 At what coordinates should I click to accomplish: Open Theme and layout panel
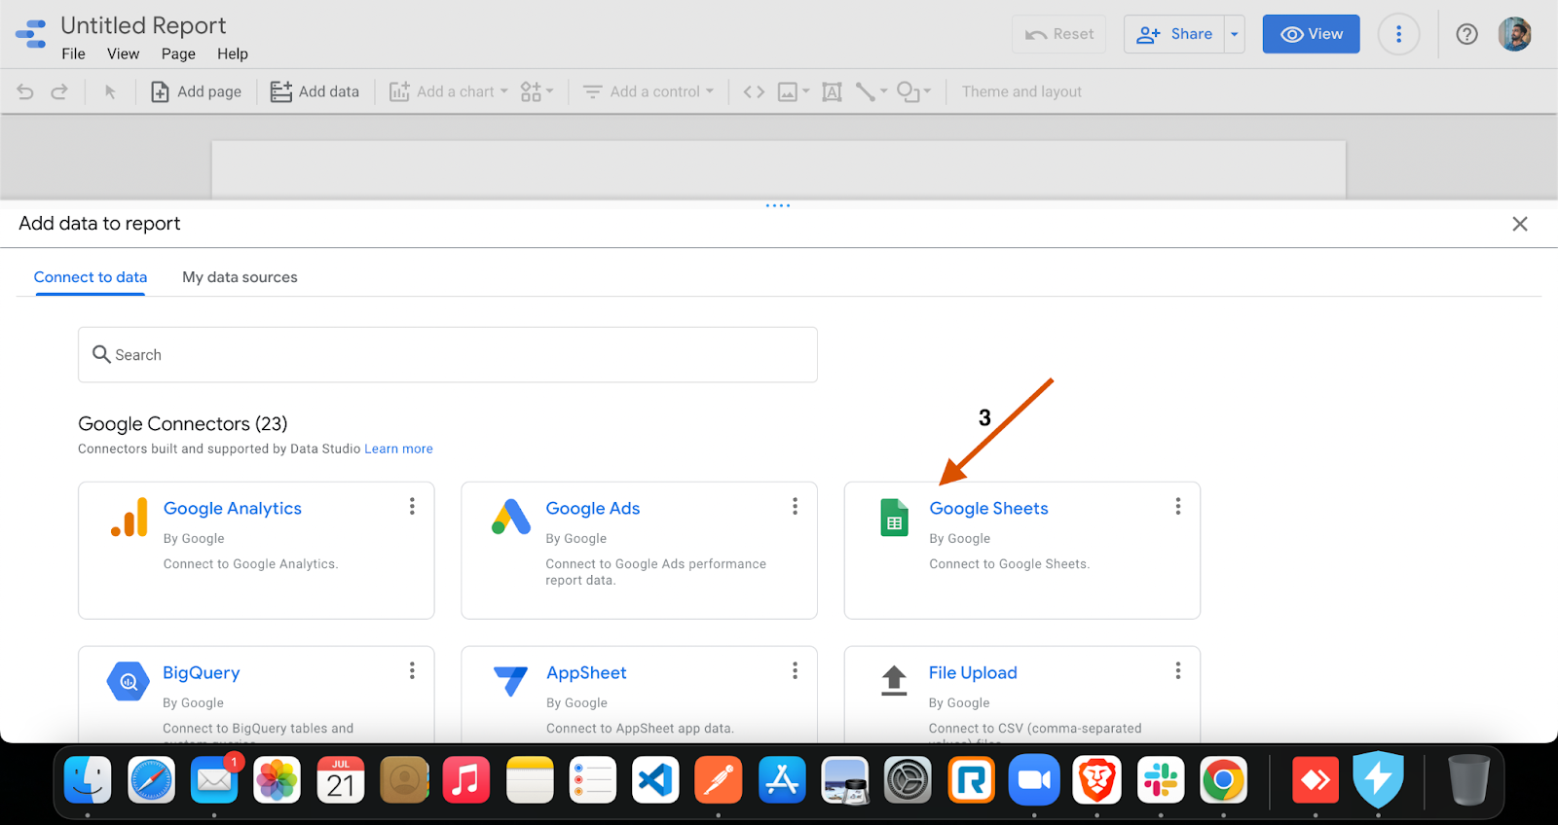(x=1021, y=91)
